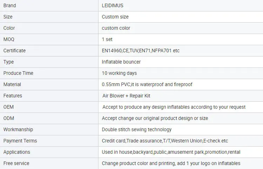This screenshot has width=263, height=169.
Task: Click the Payment Terms label
Action: [x=20, y=141]
